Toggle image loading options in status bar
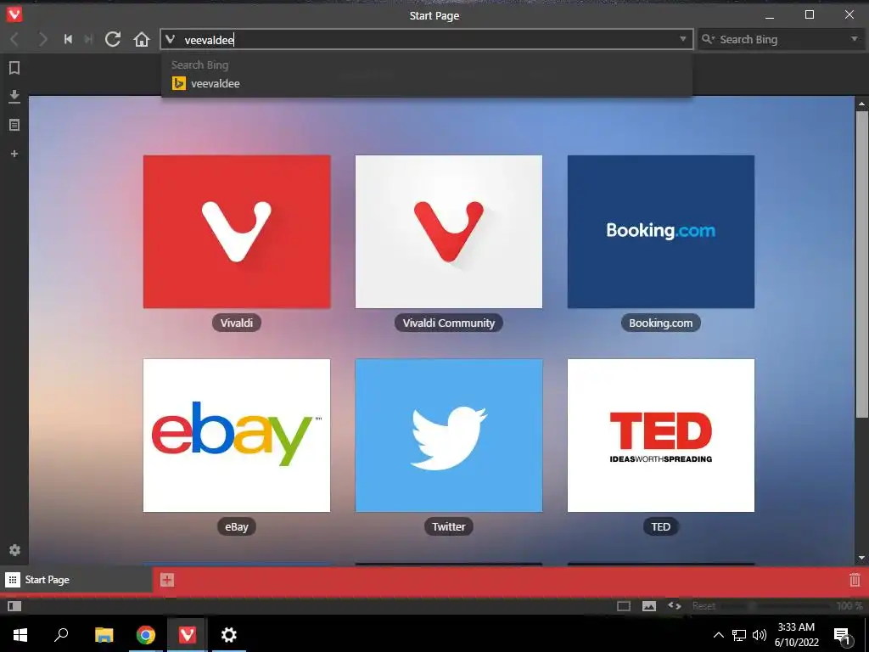Image resolution: width=869 pixels, height=652 pixels. pyautogui.click(x=649, y=606)
